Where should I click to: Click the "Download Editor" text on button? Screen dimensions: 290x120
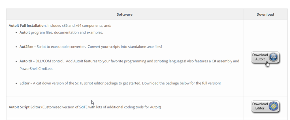coord(260,106)
